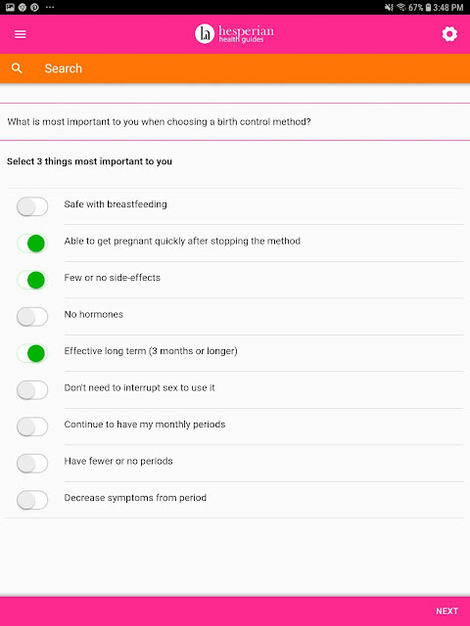Image resolution: width=470 pixels, height=626 pixels.
Task: Tap the NEXT button
Action: pyautogui.click(x=446, y=611)
